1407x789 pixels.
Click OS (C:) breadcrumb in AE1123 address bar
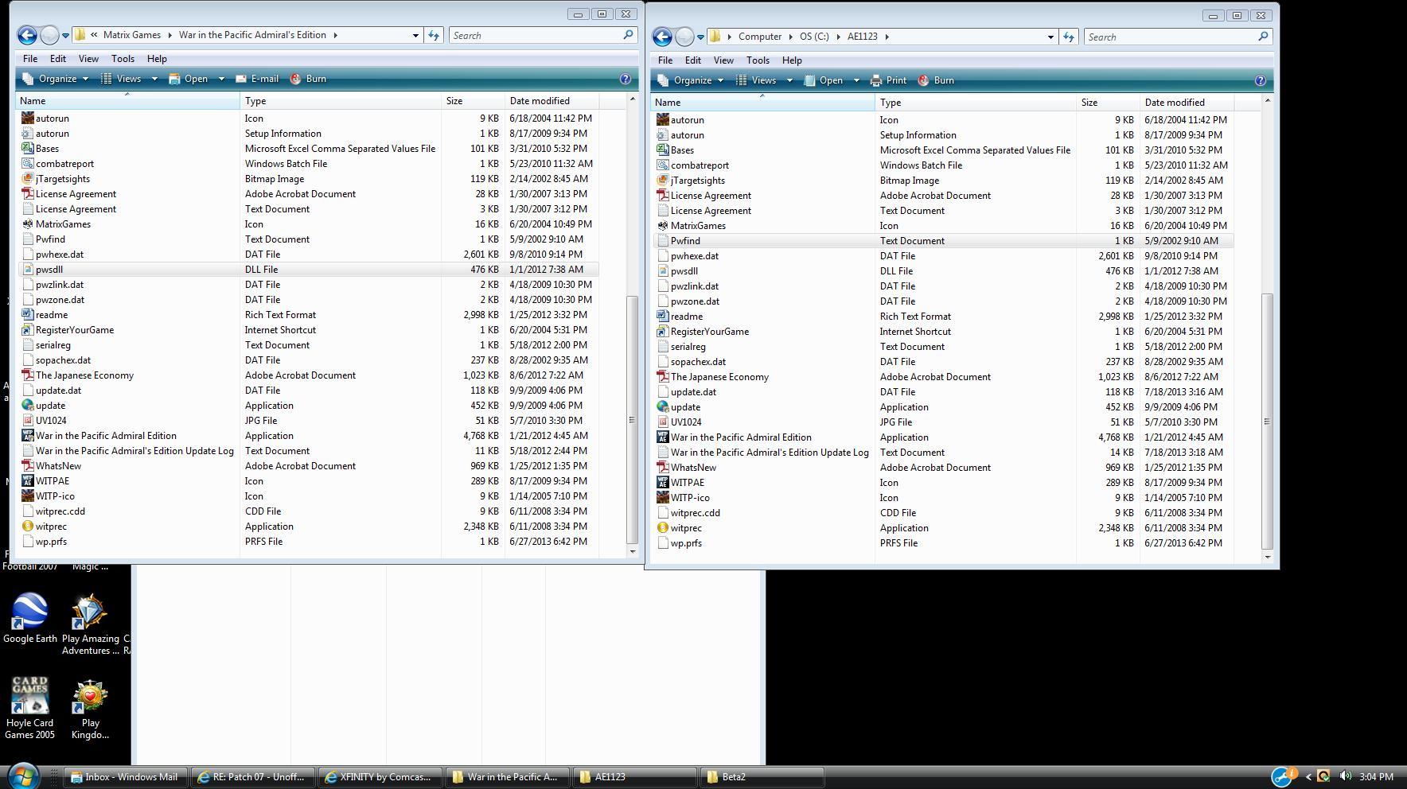coord(814,37)
